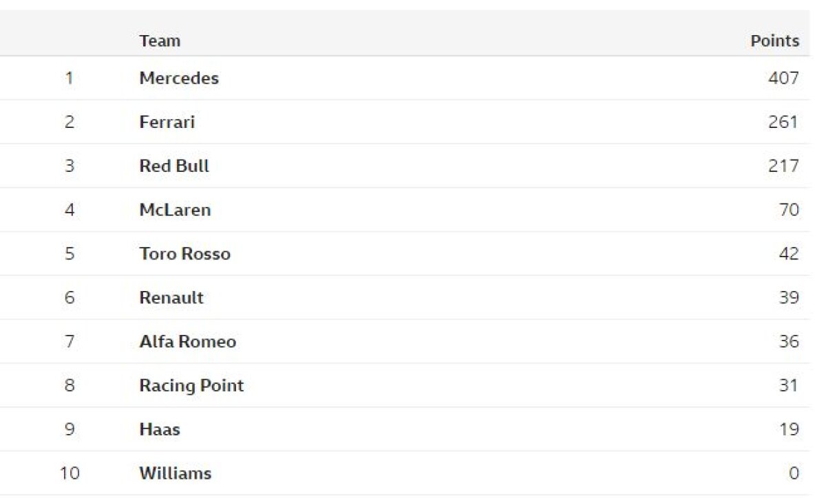The height and width of the screenshot is (498, 826).
Task: Click position number 5 beside Toro Rosso
Action: (x=69, y=254)
